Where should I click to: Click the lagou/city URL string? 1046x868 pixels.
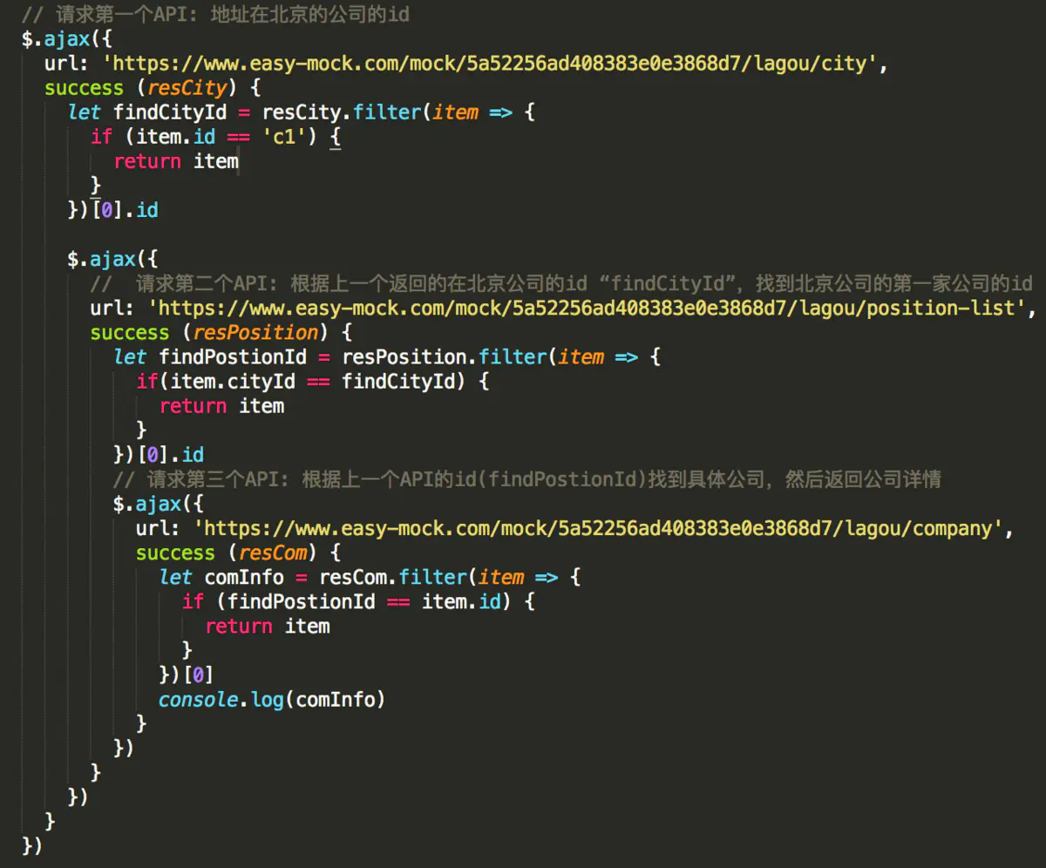491,64
